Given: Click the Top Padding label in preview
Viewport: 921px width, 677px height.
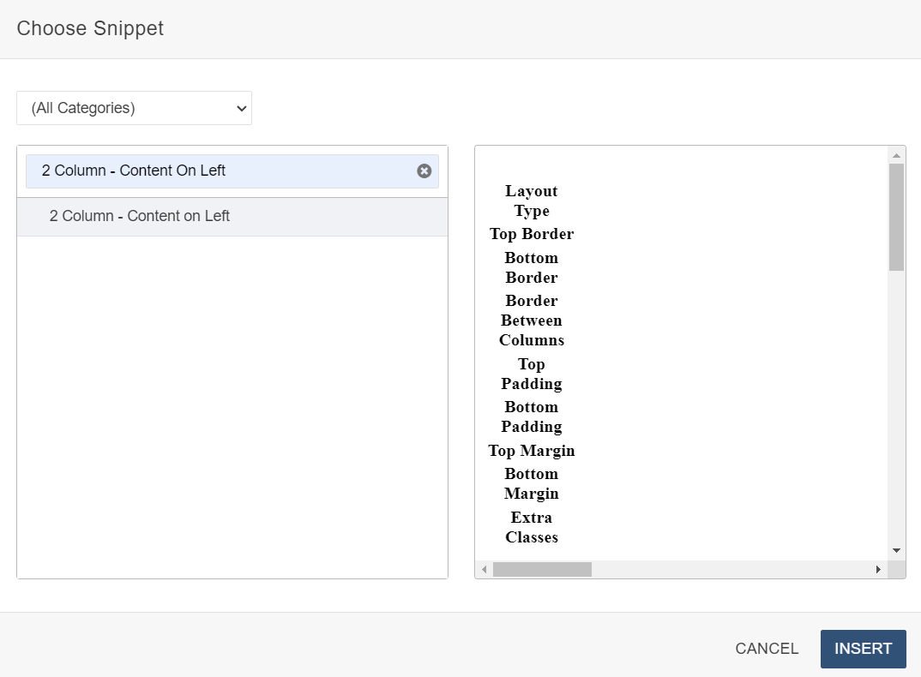Looking at the screenshot, I should point(532,374).
